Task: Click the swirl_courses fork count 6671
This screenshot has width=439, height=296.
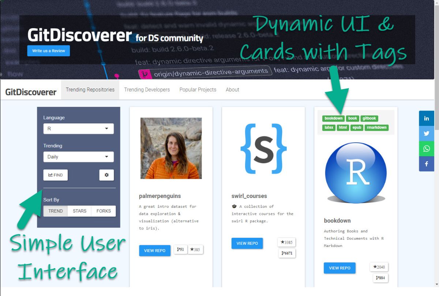Action: 287,253
